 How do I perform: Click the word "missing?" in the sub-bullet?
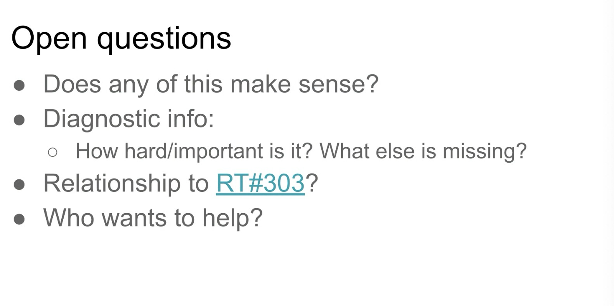point(484,151)
